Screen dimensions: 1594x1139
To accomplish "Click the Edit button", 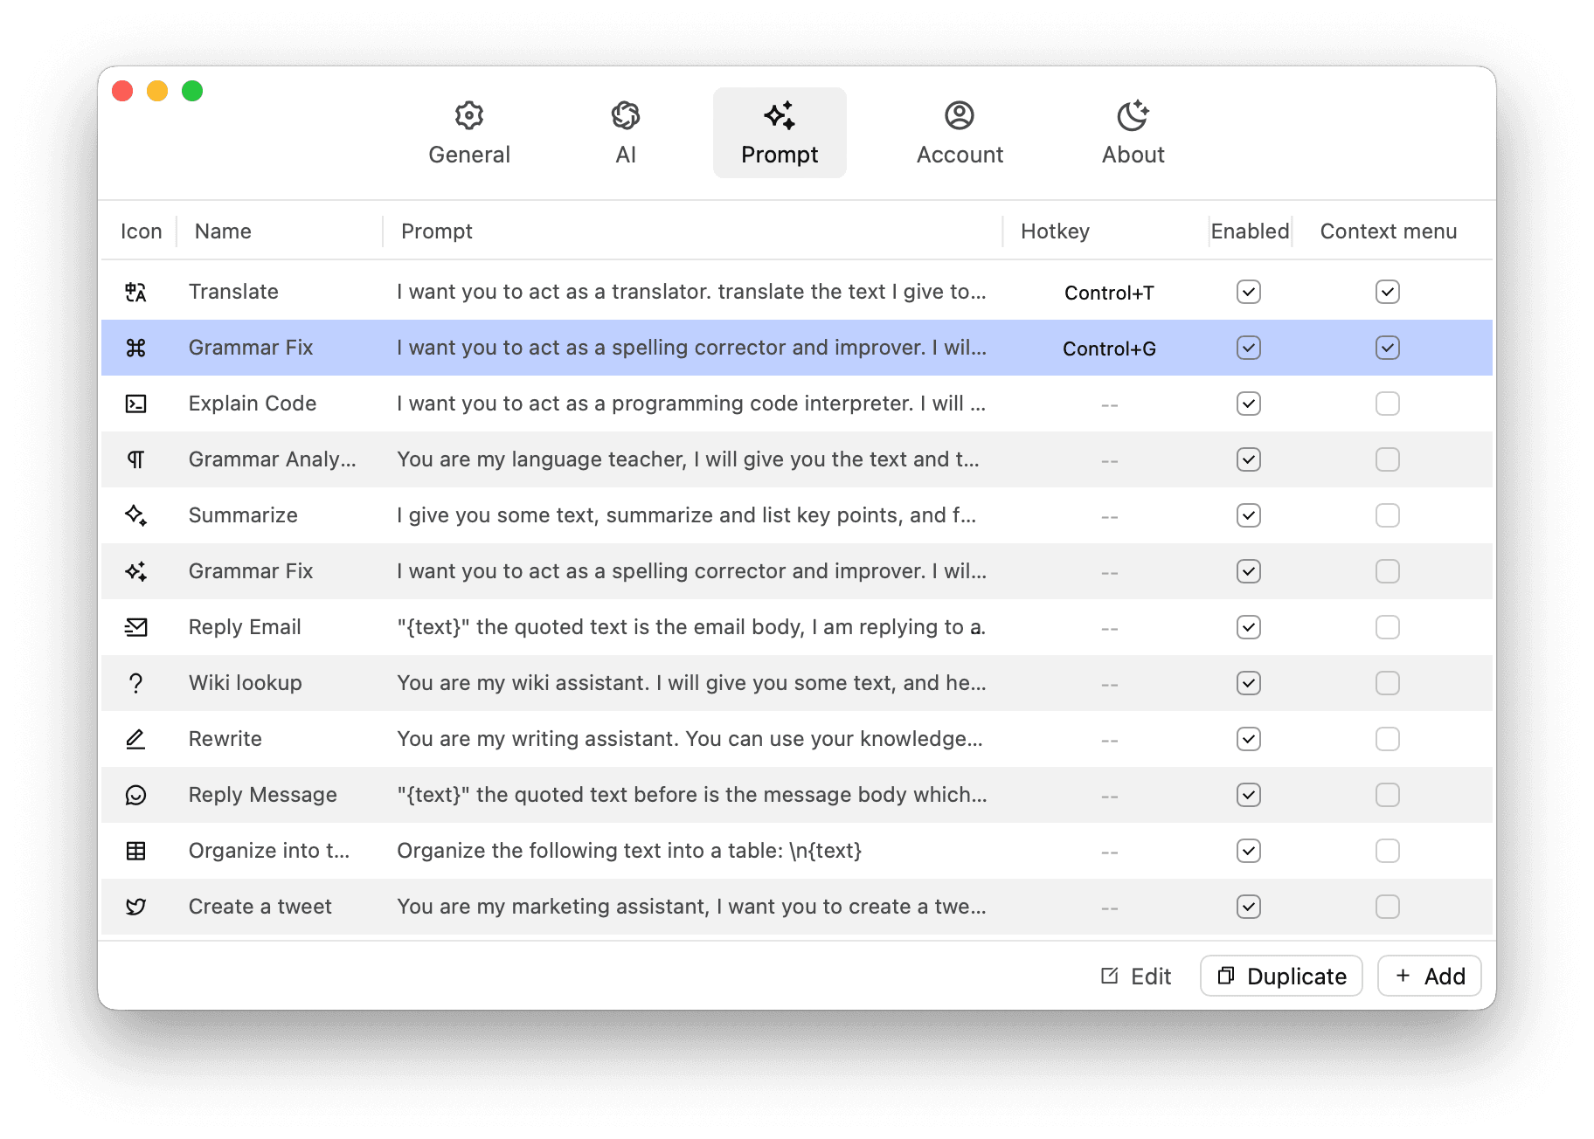I will (1135, 976).
